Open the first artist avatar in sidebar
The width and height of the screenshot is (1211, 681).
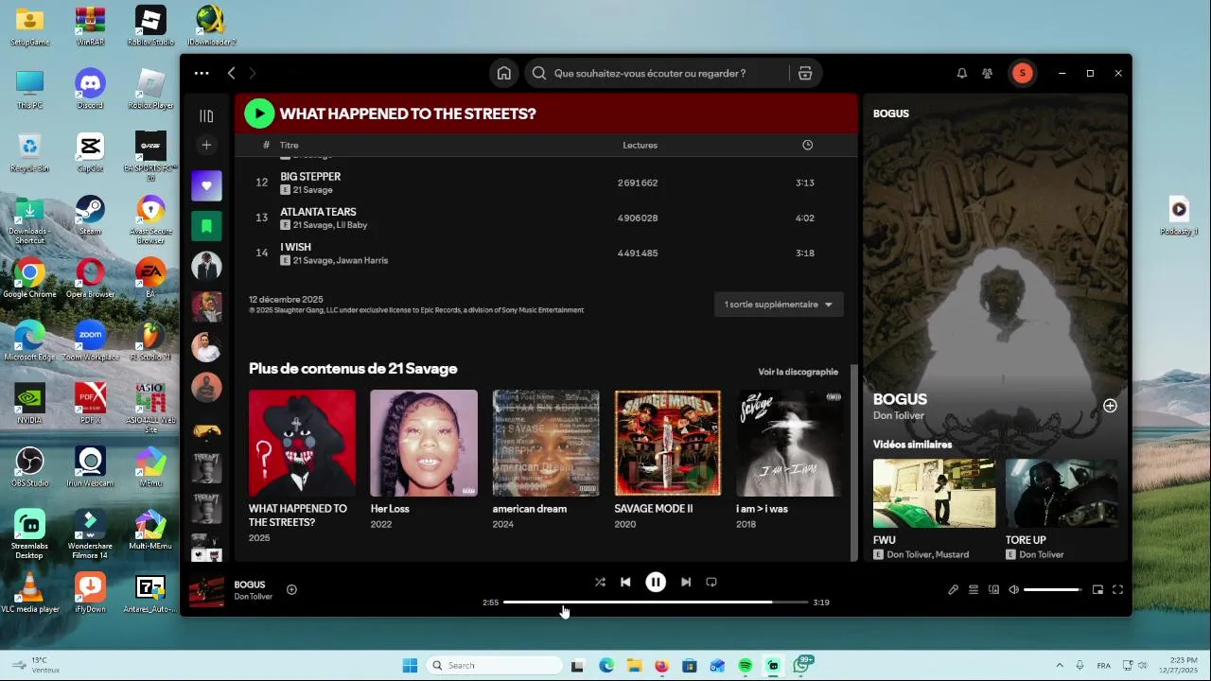pos(206,266)
